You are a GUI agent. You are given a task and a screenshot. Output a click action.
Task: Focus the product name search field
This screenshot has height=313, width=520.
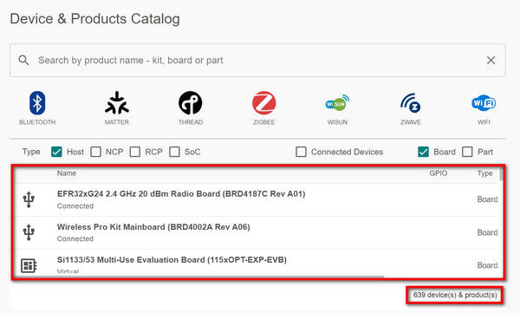257,60
